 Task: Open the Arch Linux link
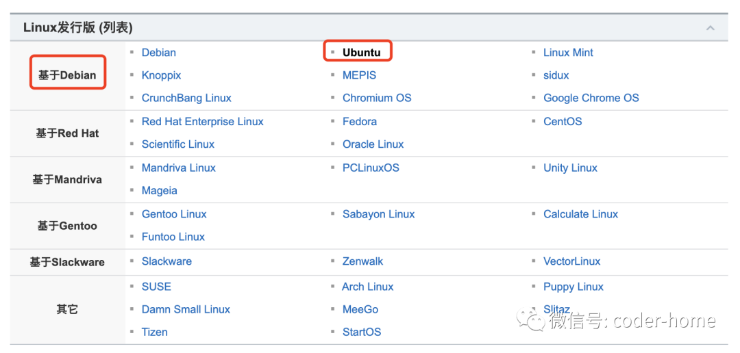(368, 287)
